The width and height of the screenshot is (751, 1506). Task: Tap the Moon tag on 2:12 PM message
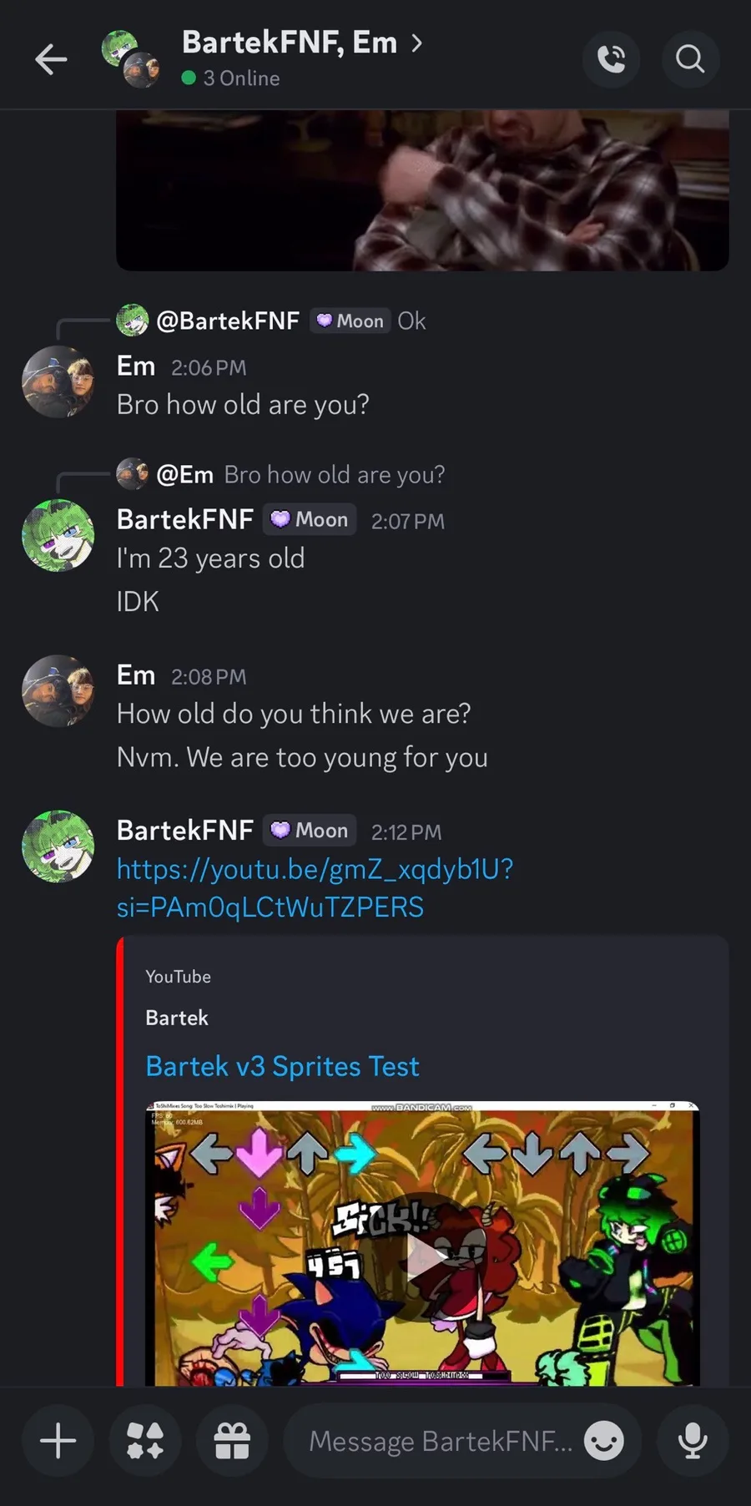310,831
